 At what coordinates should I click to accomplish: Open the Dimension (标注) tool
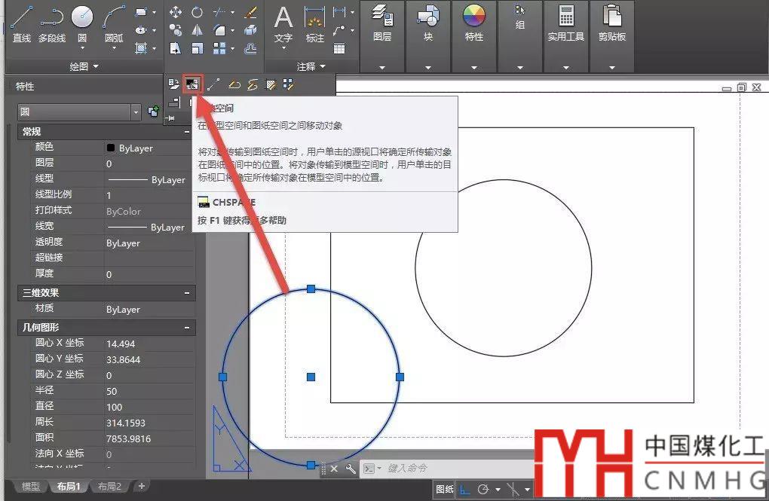[x=314, y=21]
